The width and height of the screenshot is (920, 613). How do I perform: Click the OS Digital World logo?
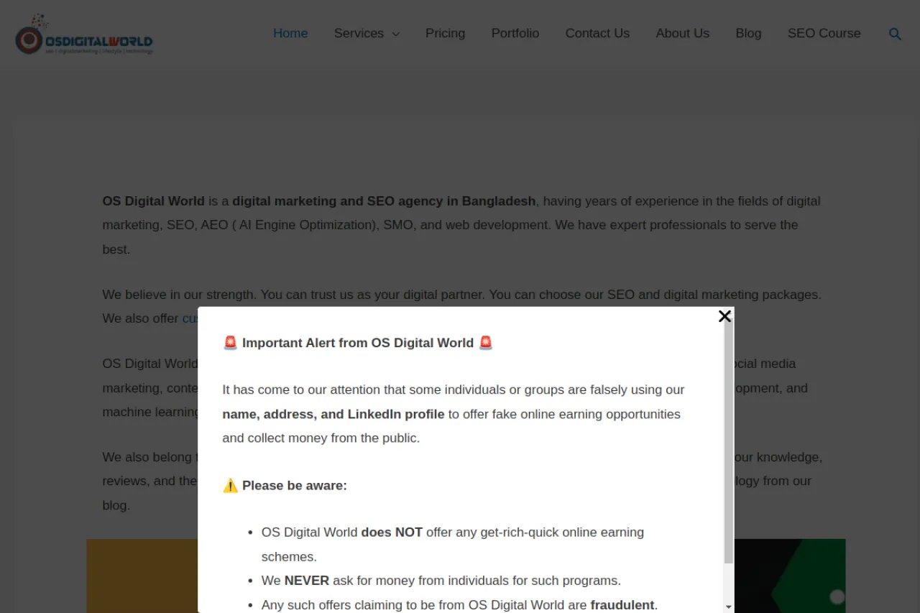pyautogui.click(x=84, y=34)
